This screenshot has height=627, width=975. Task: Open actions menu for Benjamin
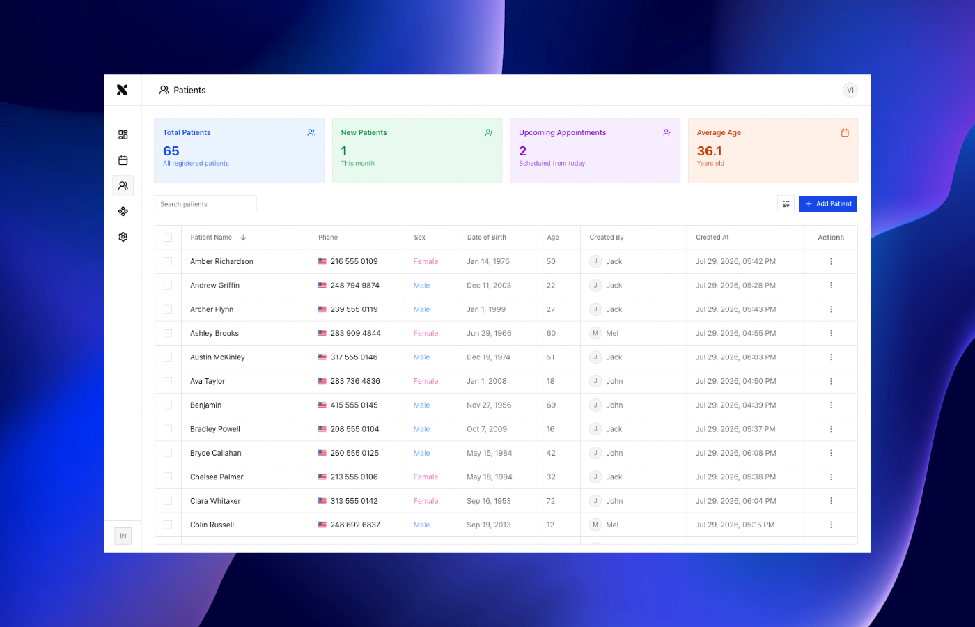pyautogui.click(x=831, y=405)
